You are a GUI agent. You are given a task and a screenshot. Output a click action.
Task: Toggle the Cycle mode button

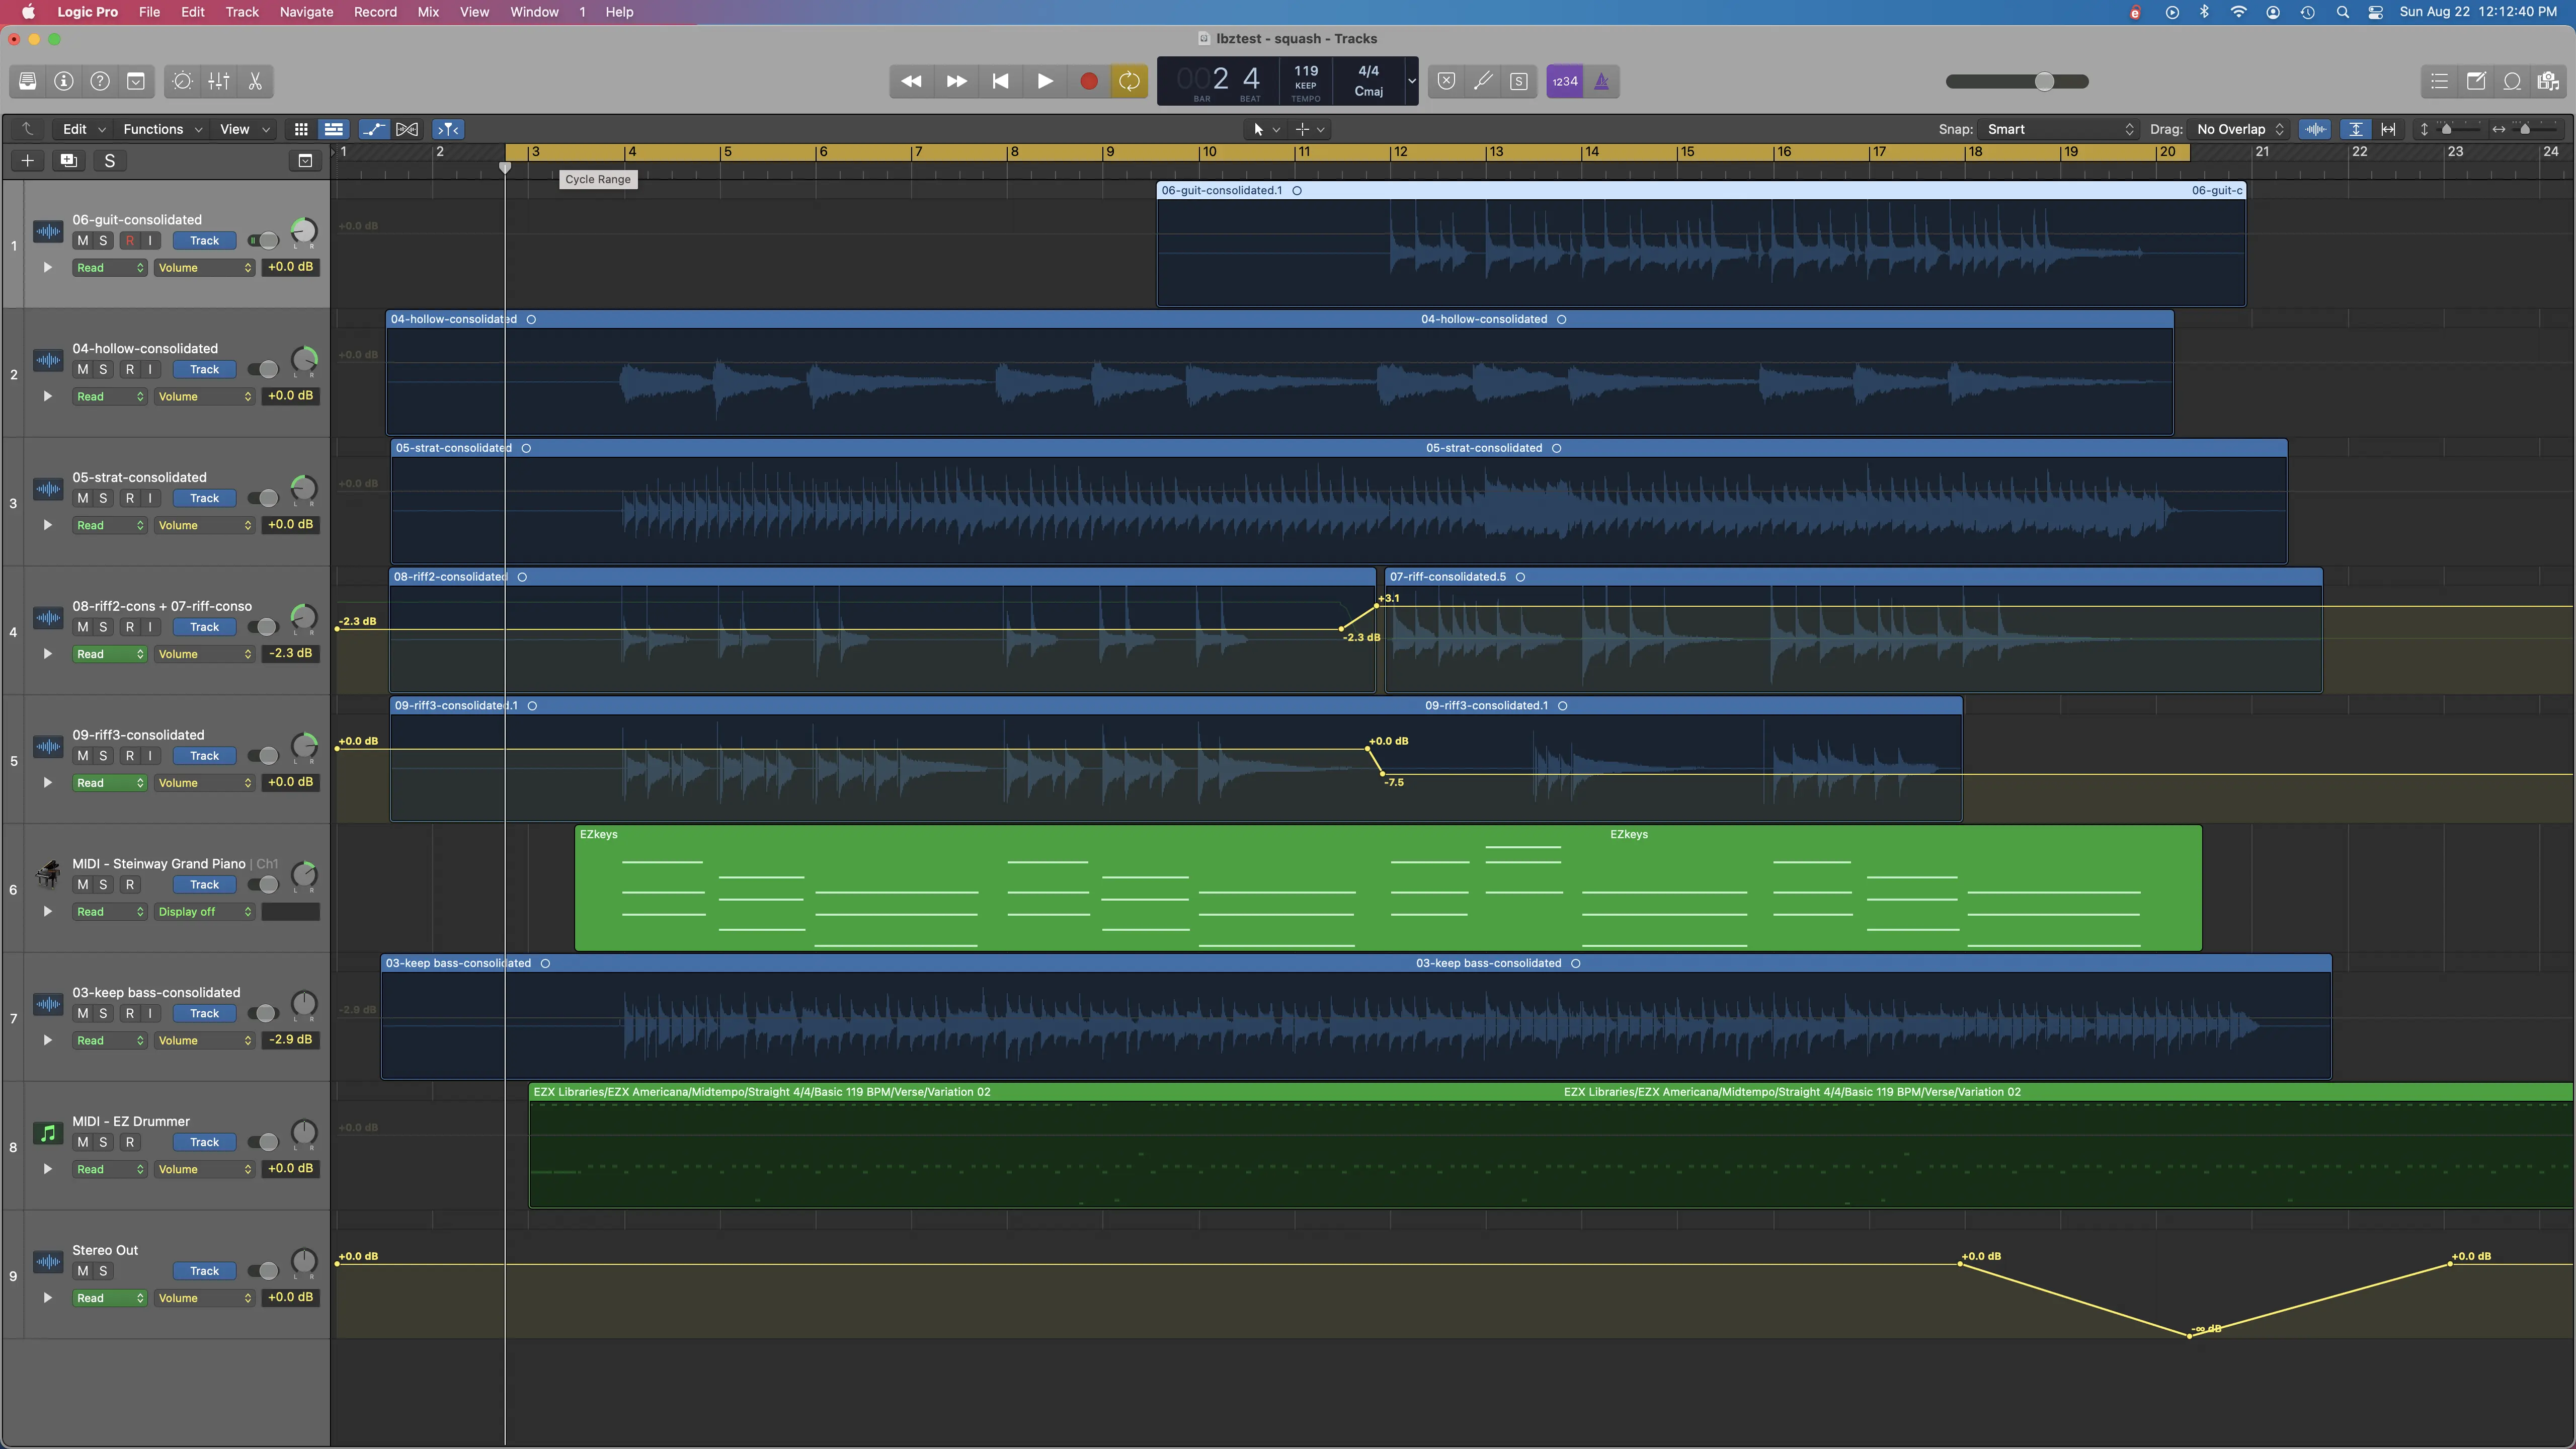pyautogui.click(x=1129, y=81)
